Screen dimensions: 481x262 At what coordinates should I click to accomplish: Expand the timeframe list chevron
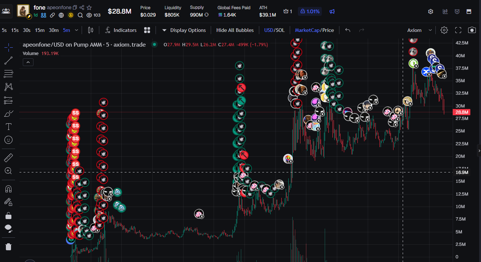[x=76, y=30]
